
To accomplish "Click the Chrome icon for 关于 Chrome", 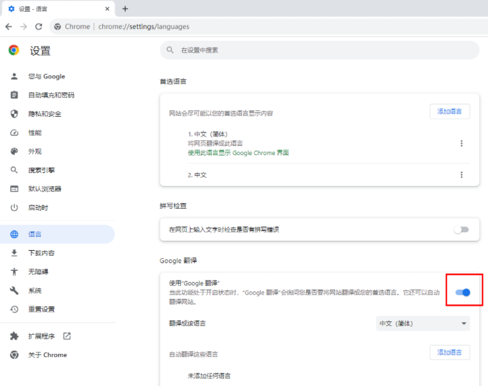I will pyautogui.click(x=14, y=355).
